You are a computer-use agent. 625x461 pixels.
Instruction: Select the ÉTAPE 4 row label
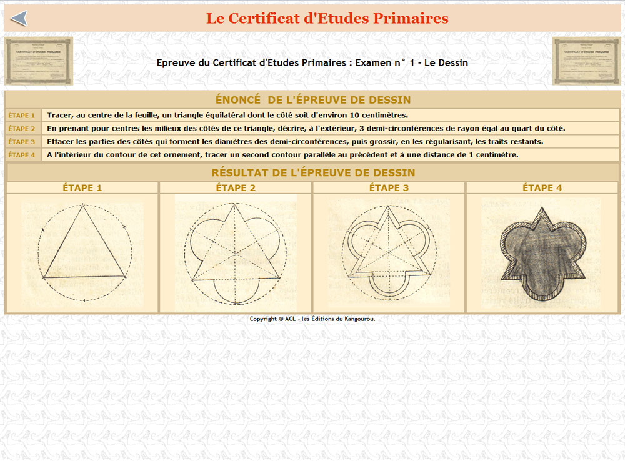pos(22,155)
